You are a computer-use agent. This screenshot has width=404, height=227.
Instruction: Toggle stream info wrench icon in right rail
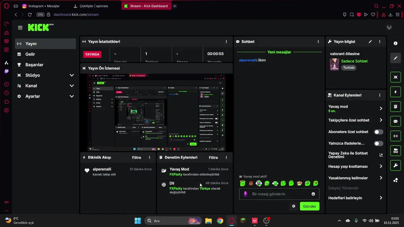pos(395,166)
